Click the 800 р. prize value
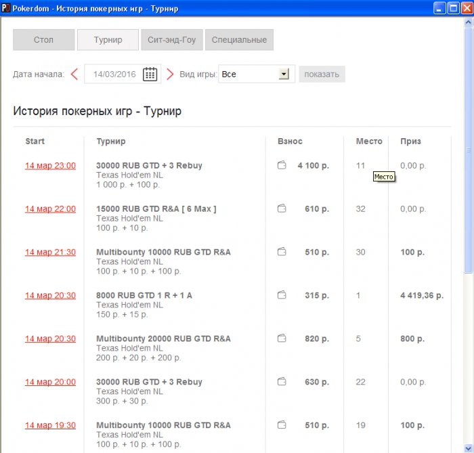This screenshot has width=474, height=453. [412, 339]
